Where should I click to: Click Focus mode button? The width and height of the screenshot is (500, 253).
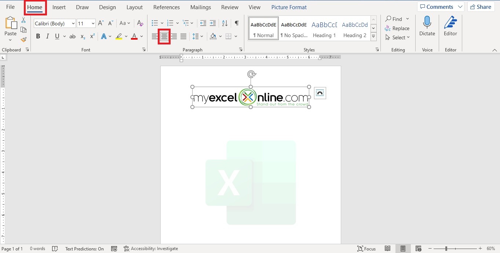point(366,249)
